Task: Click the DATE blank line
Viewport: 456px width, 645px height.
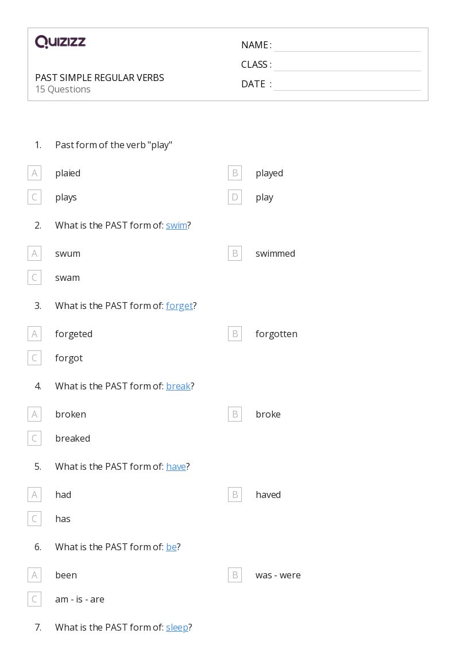Action: coord(347,85)
